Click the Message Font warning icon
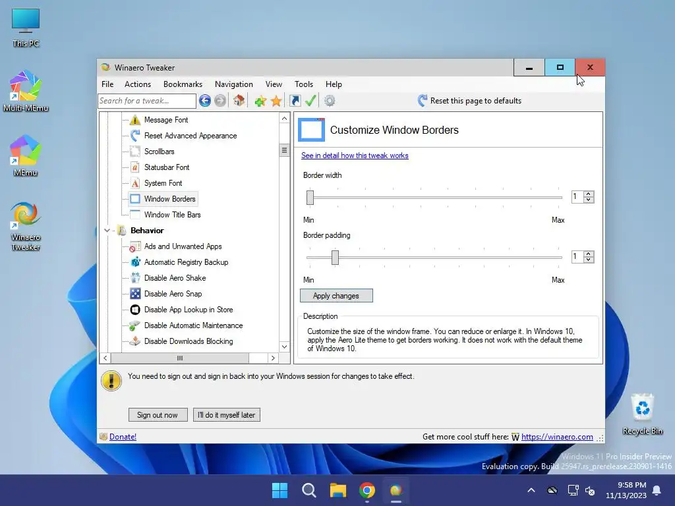This screenshot has width=675, height=506. [x=135, y=120]
